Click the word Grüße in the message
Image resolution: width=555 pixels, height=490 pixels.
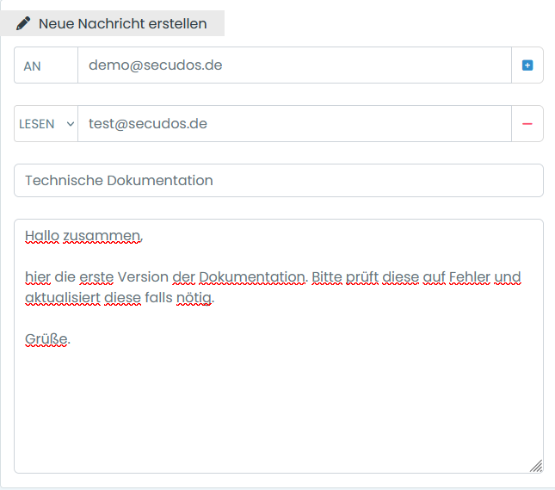46,339
